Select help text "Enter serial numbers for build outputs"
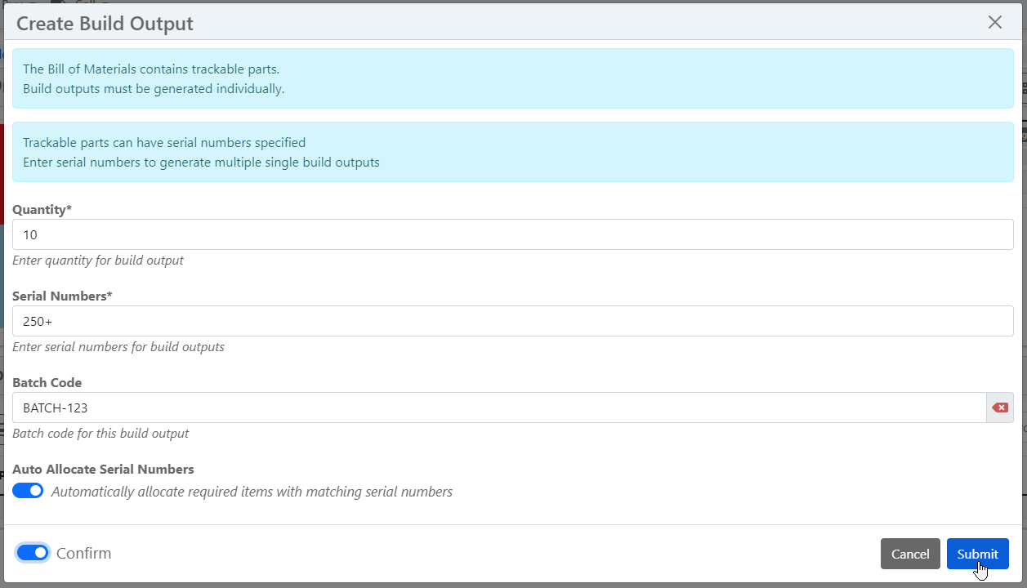 (118, 347)
